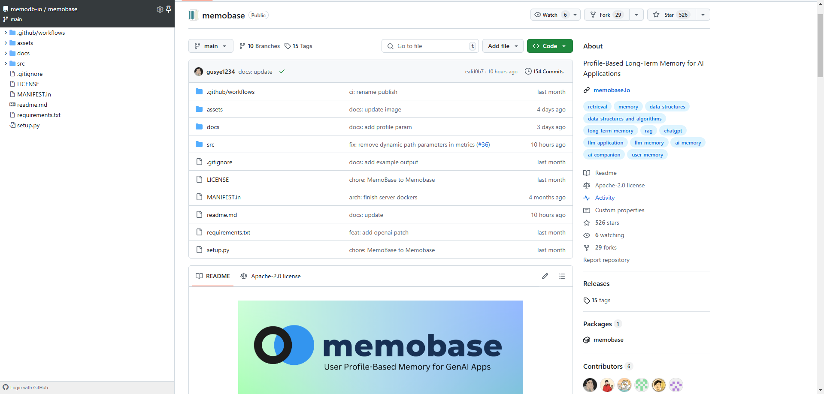Click the sidebar settings gear icon
The image size is (824, 394).
click(x=160, y=9)
